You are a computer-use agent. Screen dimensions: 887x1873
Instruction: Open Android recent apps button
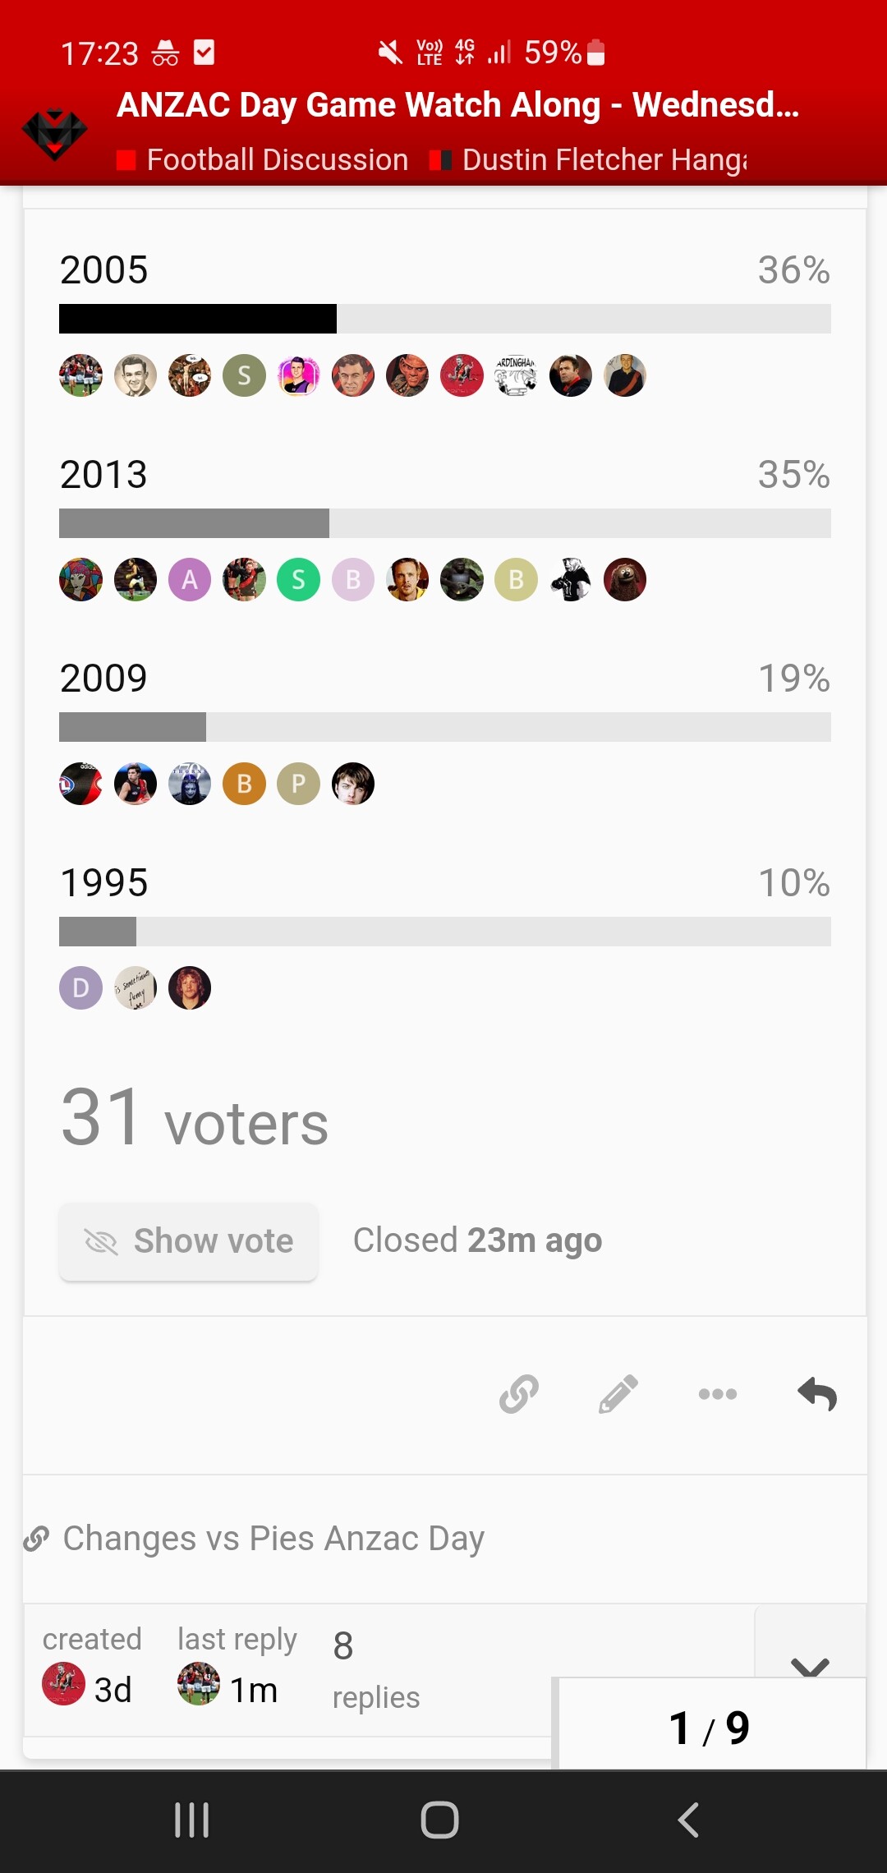[192, 1820]
